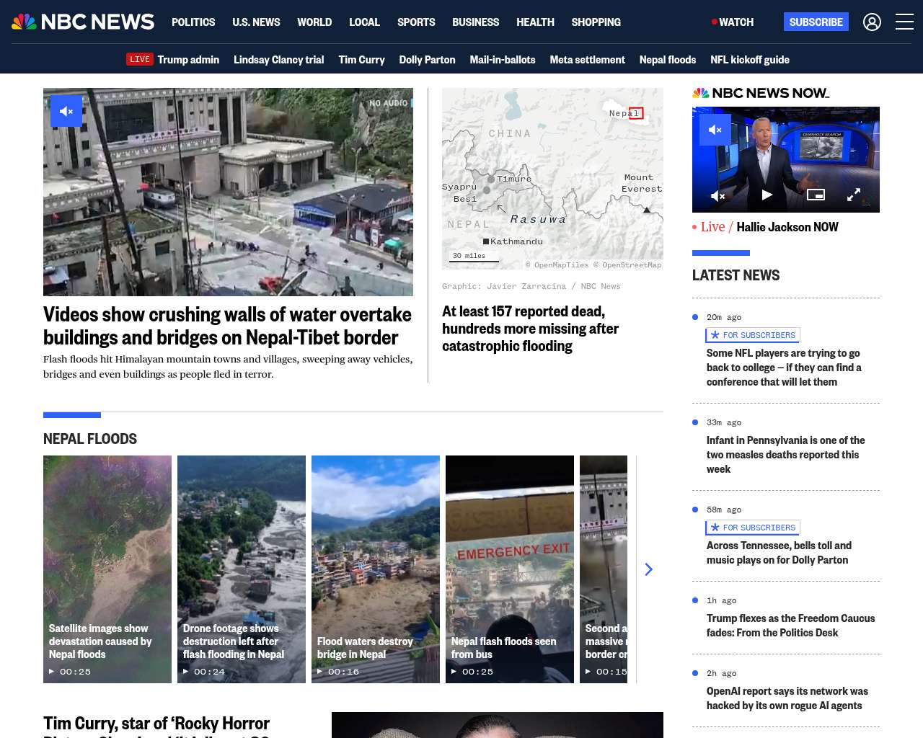The width and height of the screenshot is (923, 738).
Task: Open the Mail-in-ballots topic
Action: tap(503, 60)
